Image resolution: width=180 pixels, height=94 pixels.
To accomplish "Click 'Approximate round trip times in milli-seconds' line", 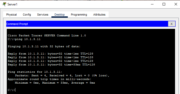I will coord(49,79).
